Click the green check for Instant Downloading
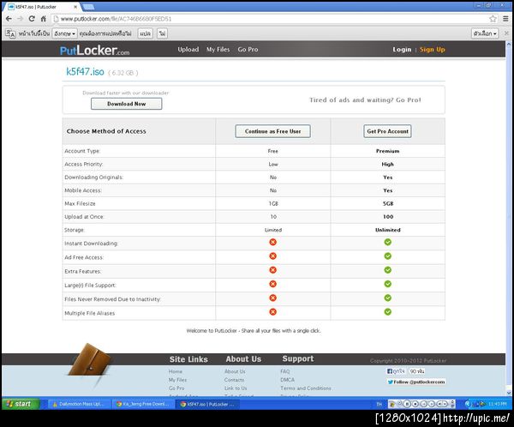Viewport: 514px width, 427px height. pyautogui.click(x=388, y=242)
